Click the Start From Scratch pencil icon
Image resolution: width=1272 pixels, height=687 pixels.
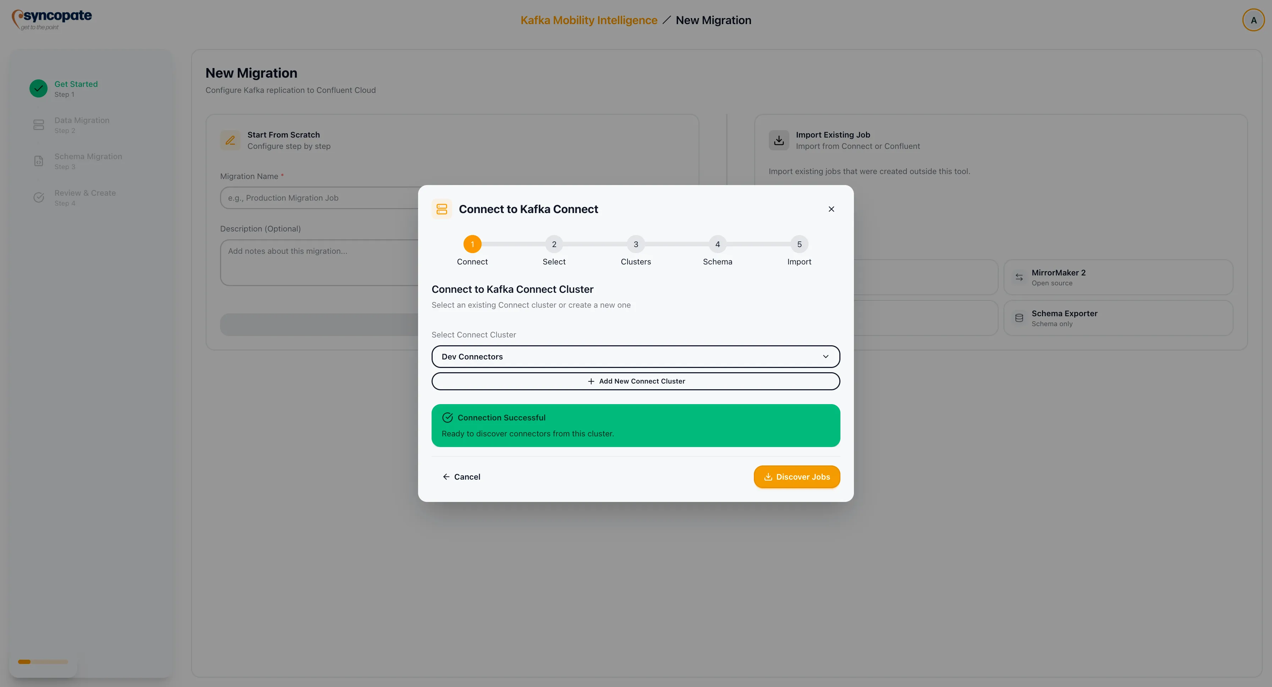coord(230,140)
